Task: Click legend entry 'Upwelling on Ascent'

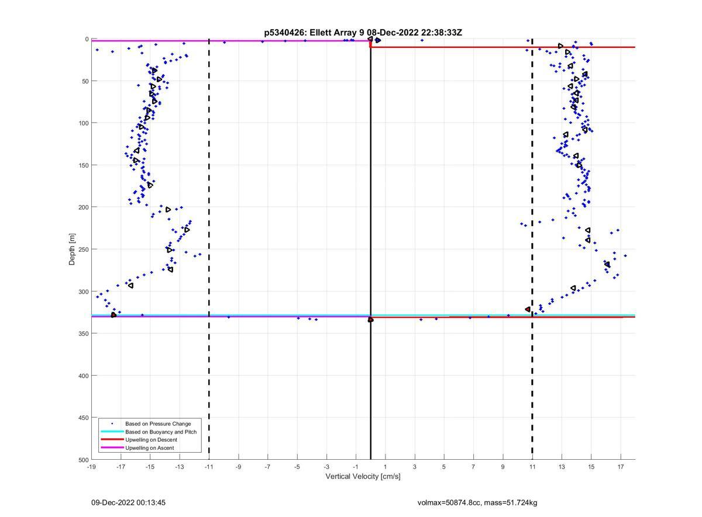Action: [x=150, y=448]
